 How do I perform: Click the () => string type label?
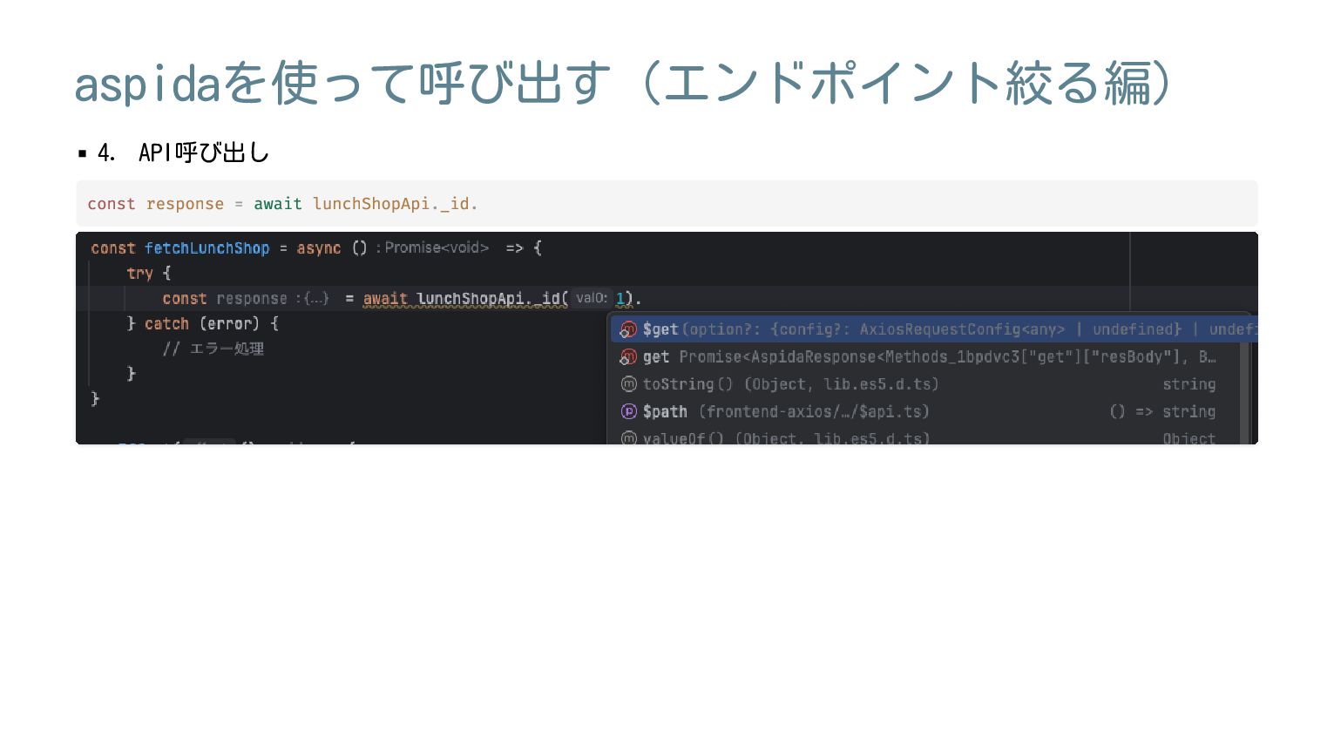[1162, 411]
